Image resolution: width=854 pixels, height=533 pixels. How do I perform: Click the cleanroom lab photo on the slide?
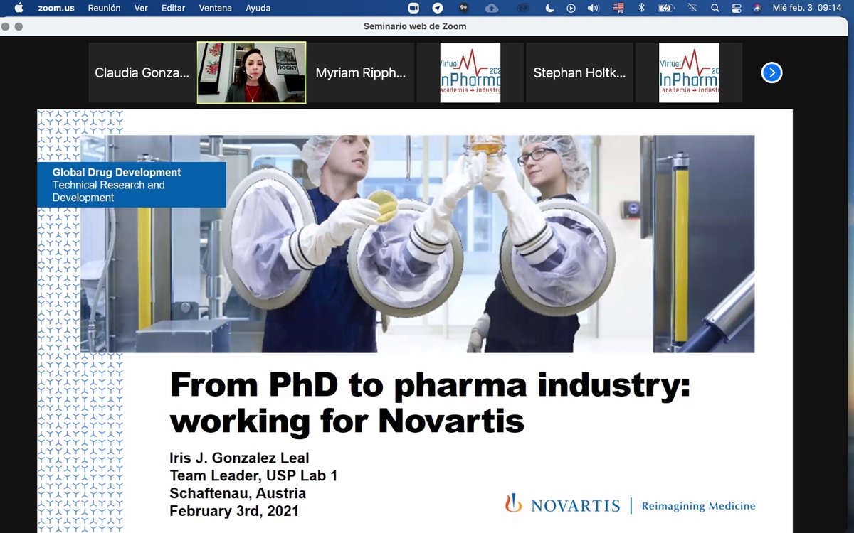pos(417,244)
